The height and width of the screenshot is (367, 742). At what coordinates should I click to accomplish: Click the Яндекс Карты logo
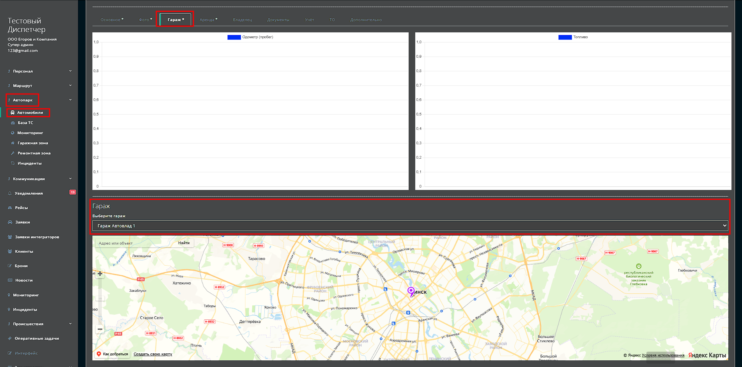click(707, 355)
